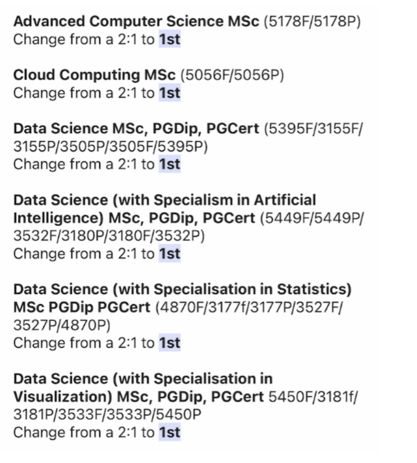Viewport: 417px width, 463px height.
Task: Click highlighted 1st under Cloud Computing MSc
Action: click(x=170, y=93)
